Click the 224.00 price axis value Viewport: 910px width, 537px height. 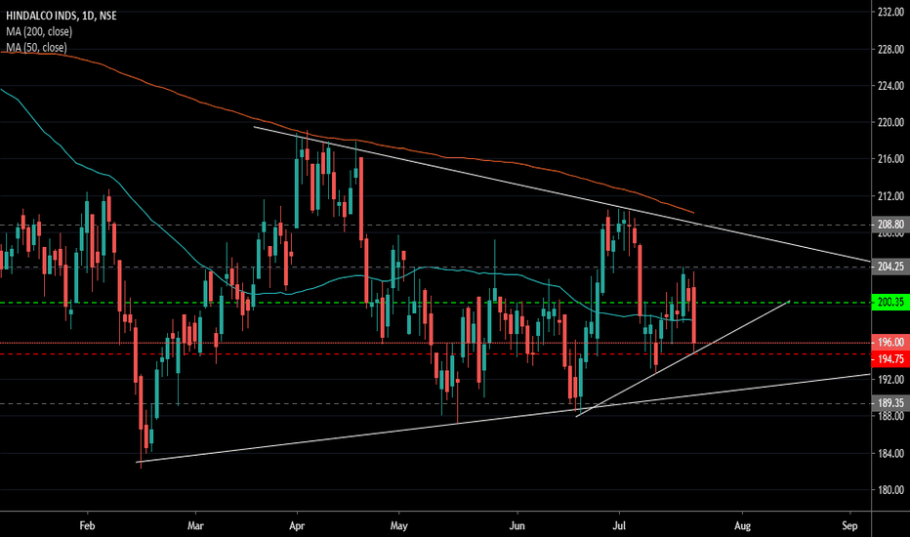pos(890,86)
